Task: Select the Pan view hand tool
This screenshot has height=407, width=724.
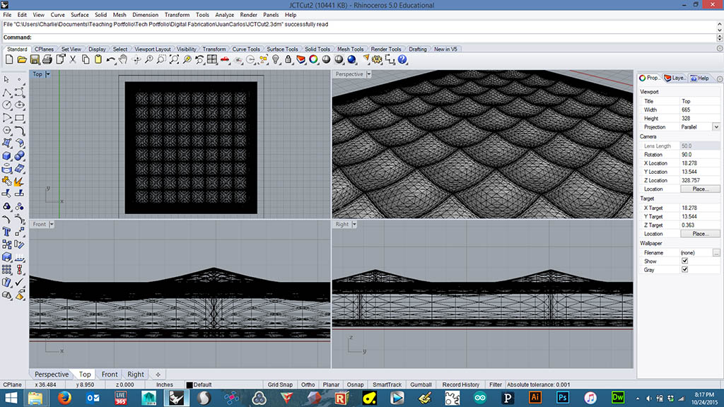Action: click(122, 59)
